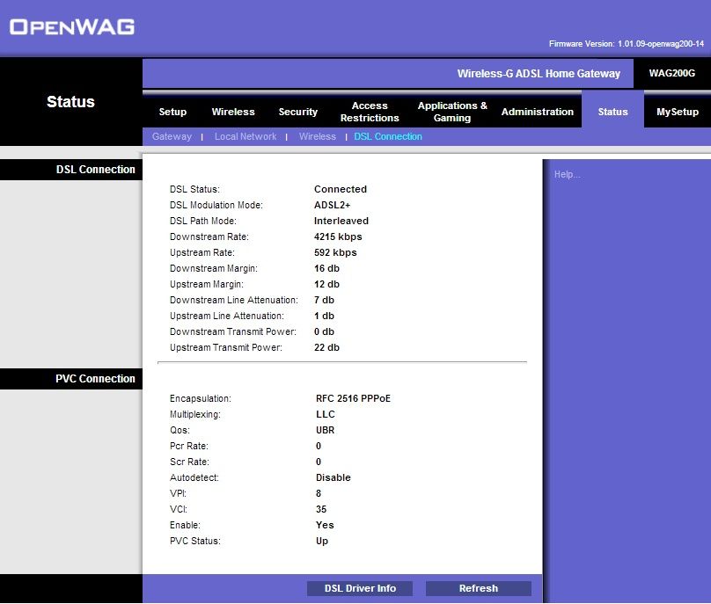The image size is (711, 604).
Task: Switch to the Gateway status sub-tab
Action: [x=172, y=136]
